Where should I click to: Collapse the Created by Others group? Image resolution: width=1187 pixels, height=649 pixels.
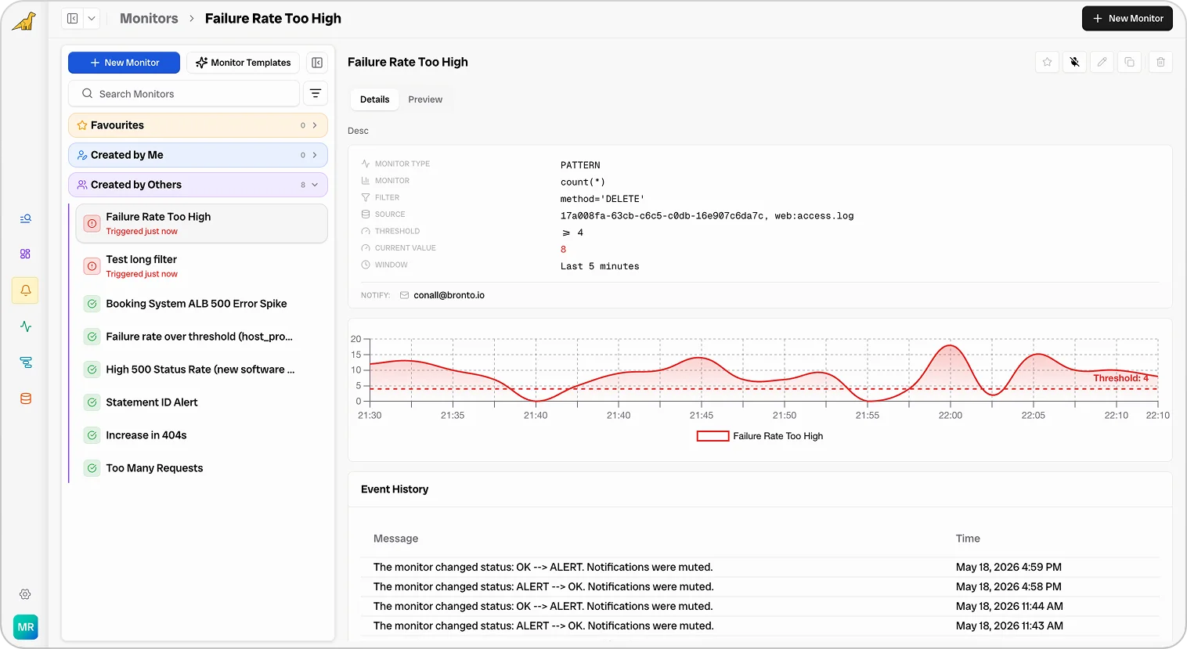[x=197, y=185]
